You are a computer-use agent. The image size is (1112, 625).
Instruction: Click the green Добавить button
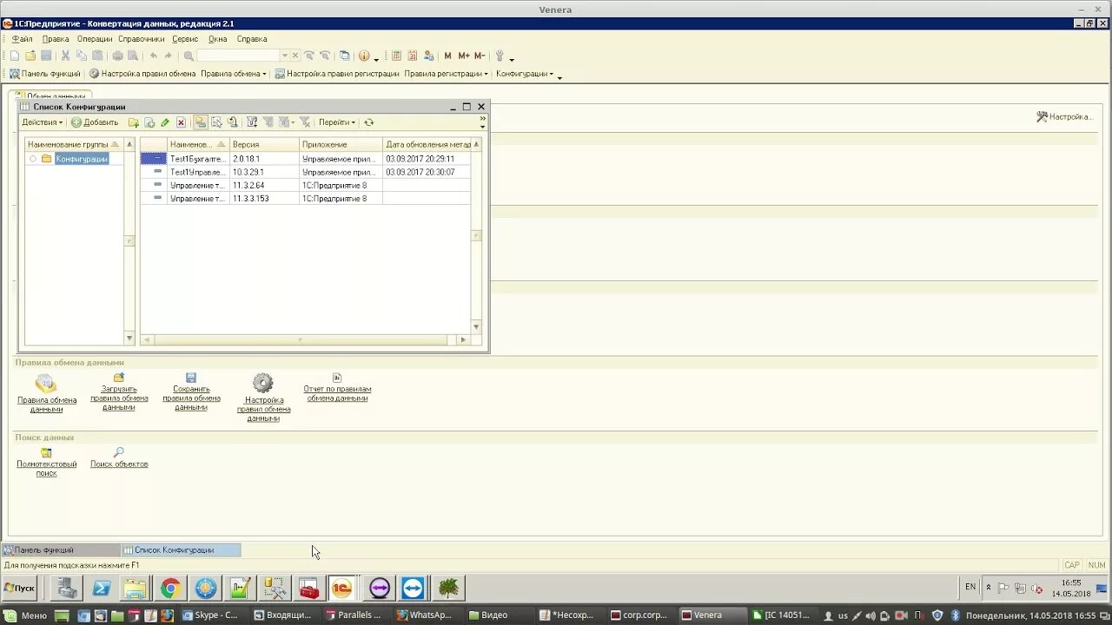pos(95,122)
